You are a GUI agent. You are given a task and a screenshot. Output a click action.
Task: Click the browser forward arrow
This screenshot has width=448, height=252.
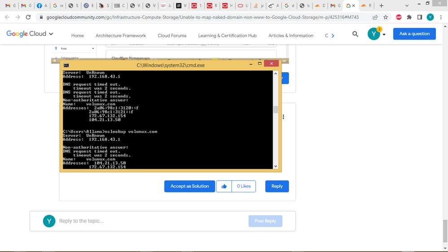(x=18, y=17)
